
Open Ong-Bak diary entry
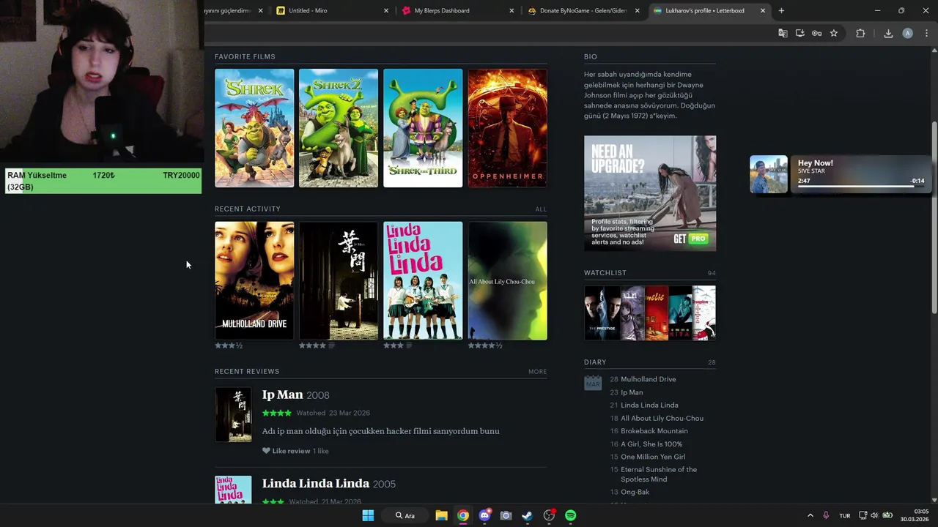pyautogui.click(x=635, y=492)
